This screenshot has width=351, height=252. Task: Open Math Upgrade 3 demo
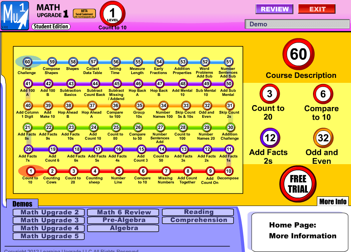coord(49,220)
